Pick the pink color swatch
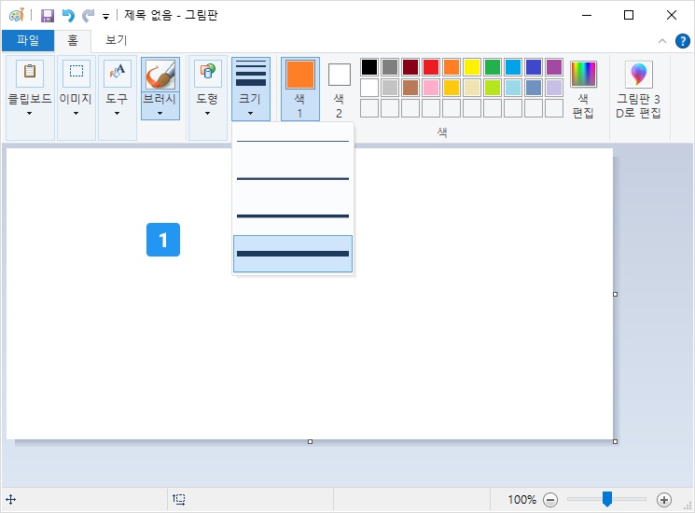The height and width of the screenshot is (513, 695). 431,88
